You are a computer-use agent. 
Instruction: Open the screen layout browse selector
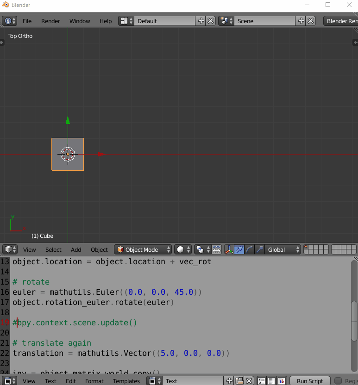[x=126, y=21]
